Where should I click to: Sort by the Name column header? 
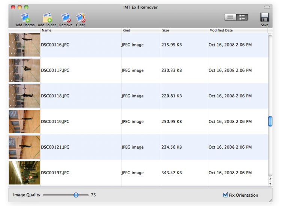[81, 30]
